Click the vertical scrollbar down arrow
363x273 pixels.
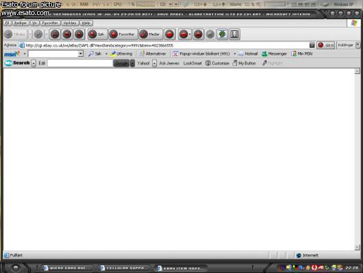pyautogui.click(x=357, y=247)
